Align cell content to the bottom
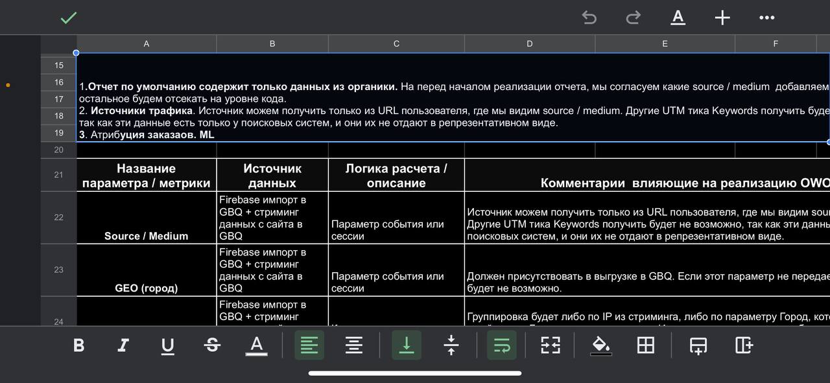Image resolution: width=830 pixels, height=383 pixels. 407,345
